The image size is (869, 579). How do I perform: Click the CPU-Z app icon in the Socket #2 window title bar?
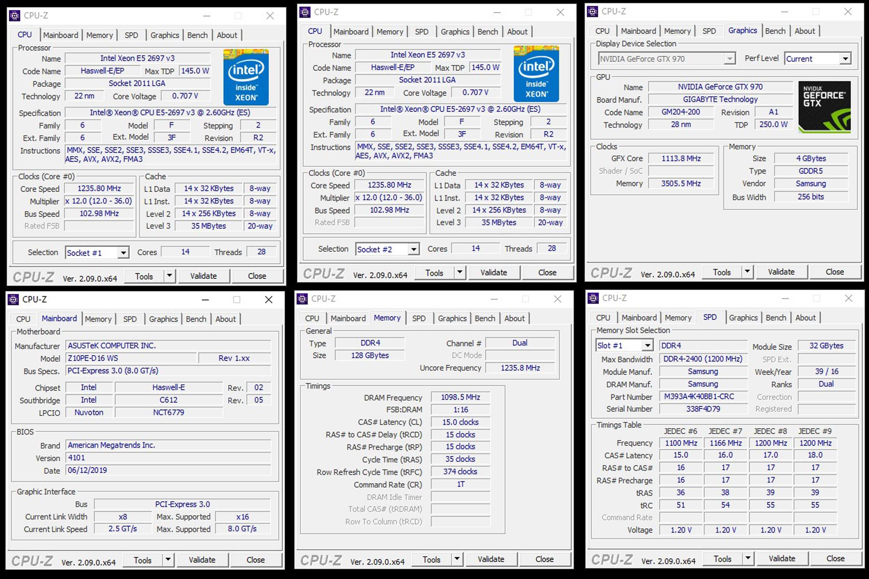(x=305, y=12)
